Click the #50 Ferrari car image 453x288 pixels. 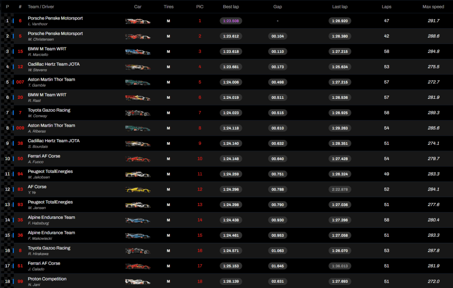pos(138,159)
